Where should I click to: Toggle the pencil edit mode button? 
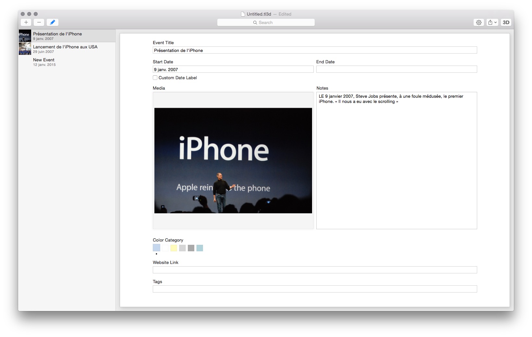point(53,22)
